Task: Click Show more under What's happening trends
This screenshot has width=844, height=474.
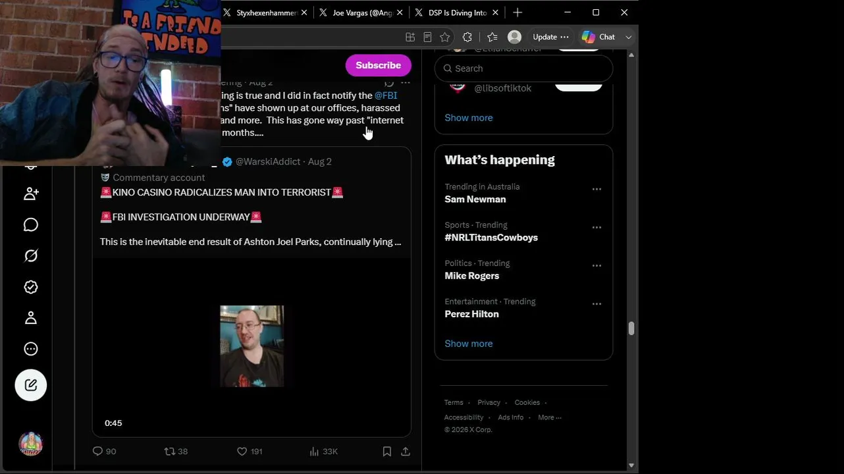Action: click(469, 344)
